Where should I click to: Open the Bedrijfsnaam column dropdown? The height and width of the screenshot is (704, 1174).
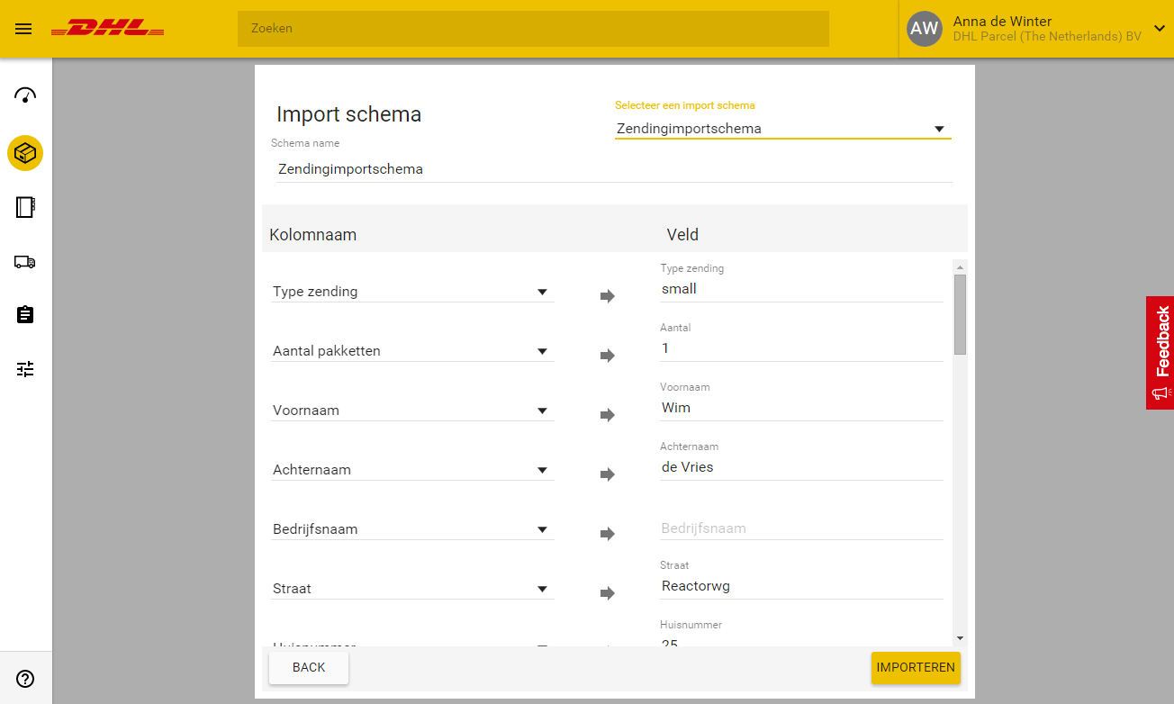412,529
